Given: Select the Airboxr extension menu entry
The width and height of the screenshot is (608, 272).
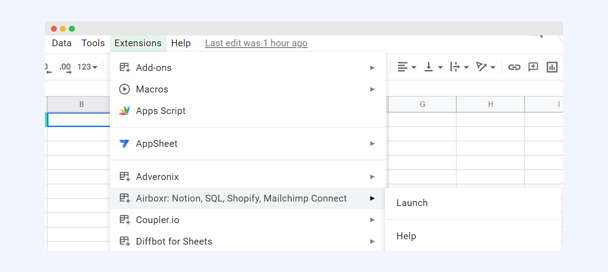Looking at the screenshot, I should [248, 198].
